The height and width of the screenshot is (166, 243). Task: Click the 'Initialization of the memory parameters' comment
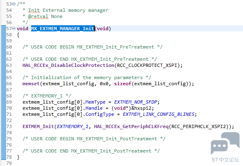87,77
